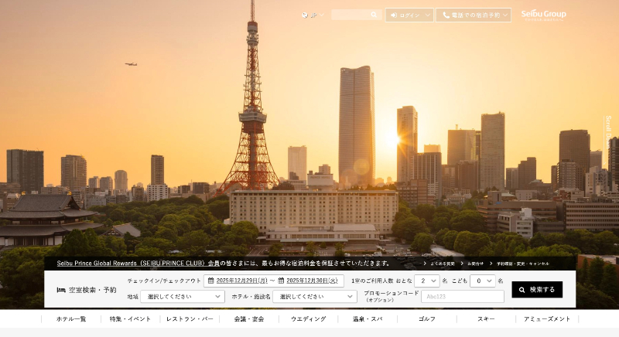
Task: Click the login arrow icon beside ログイン
Action: (x=394, y=15)
